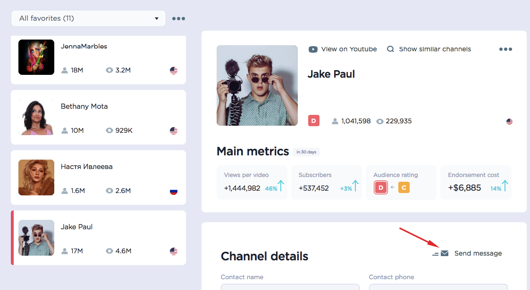Open View on Youtube link
The width and height of the screenshot is (530, 290).
coord(349,49)
